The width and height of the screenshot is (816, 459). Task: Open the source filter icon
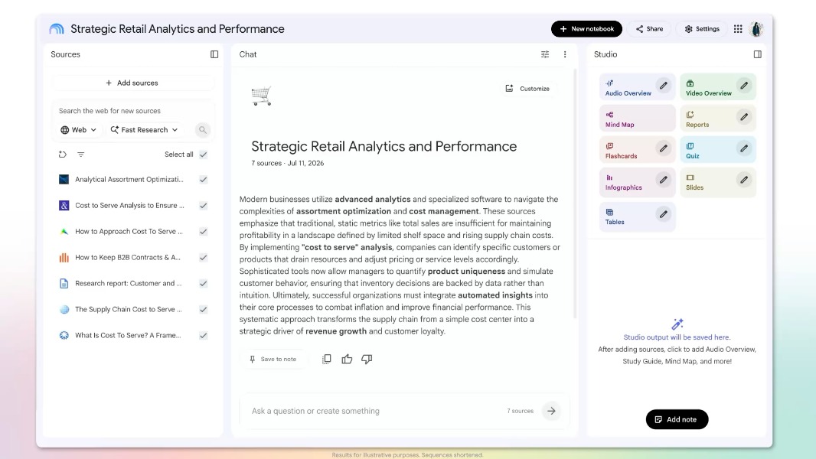(80, 155)
